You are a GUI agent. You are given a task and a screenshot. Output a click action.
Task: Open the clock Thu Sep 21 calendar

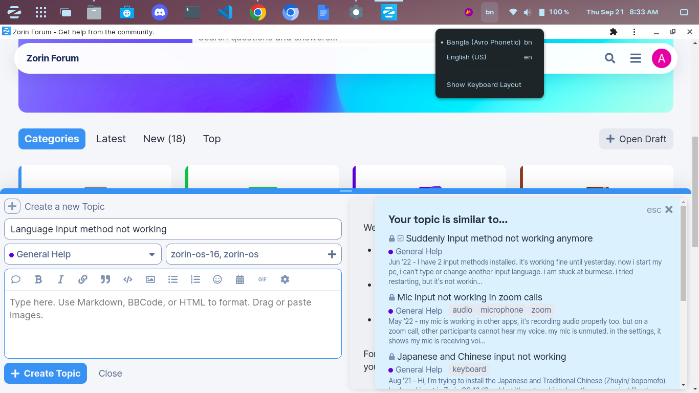point(622,12)
